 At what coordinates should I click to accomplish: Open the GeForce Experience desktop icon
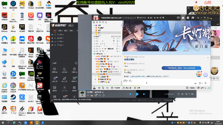[x=31, y=76]
